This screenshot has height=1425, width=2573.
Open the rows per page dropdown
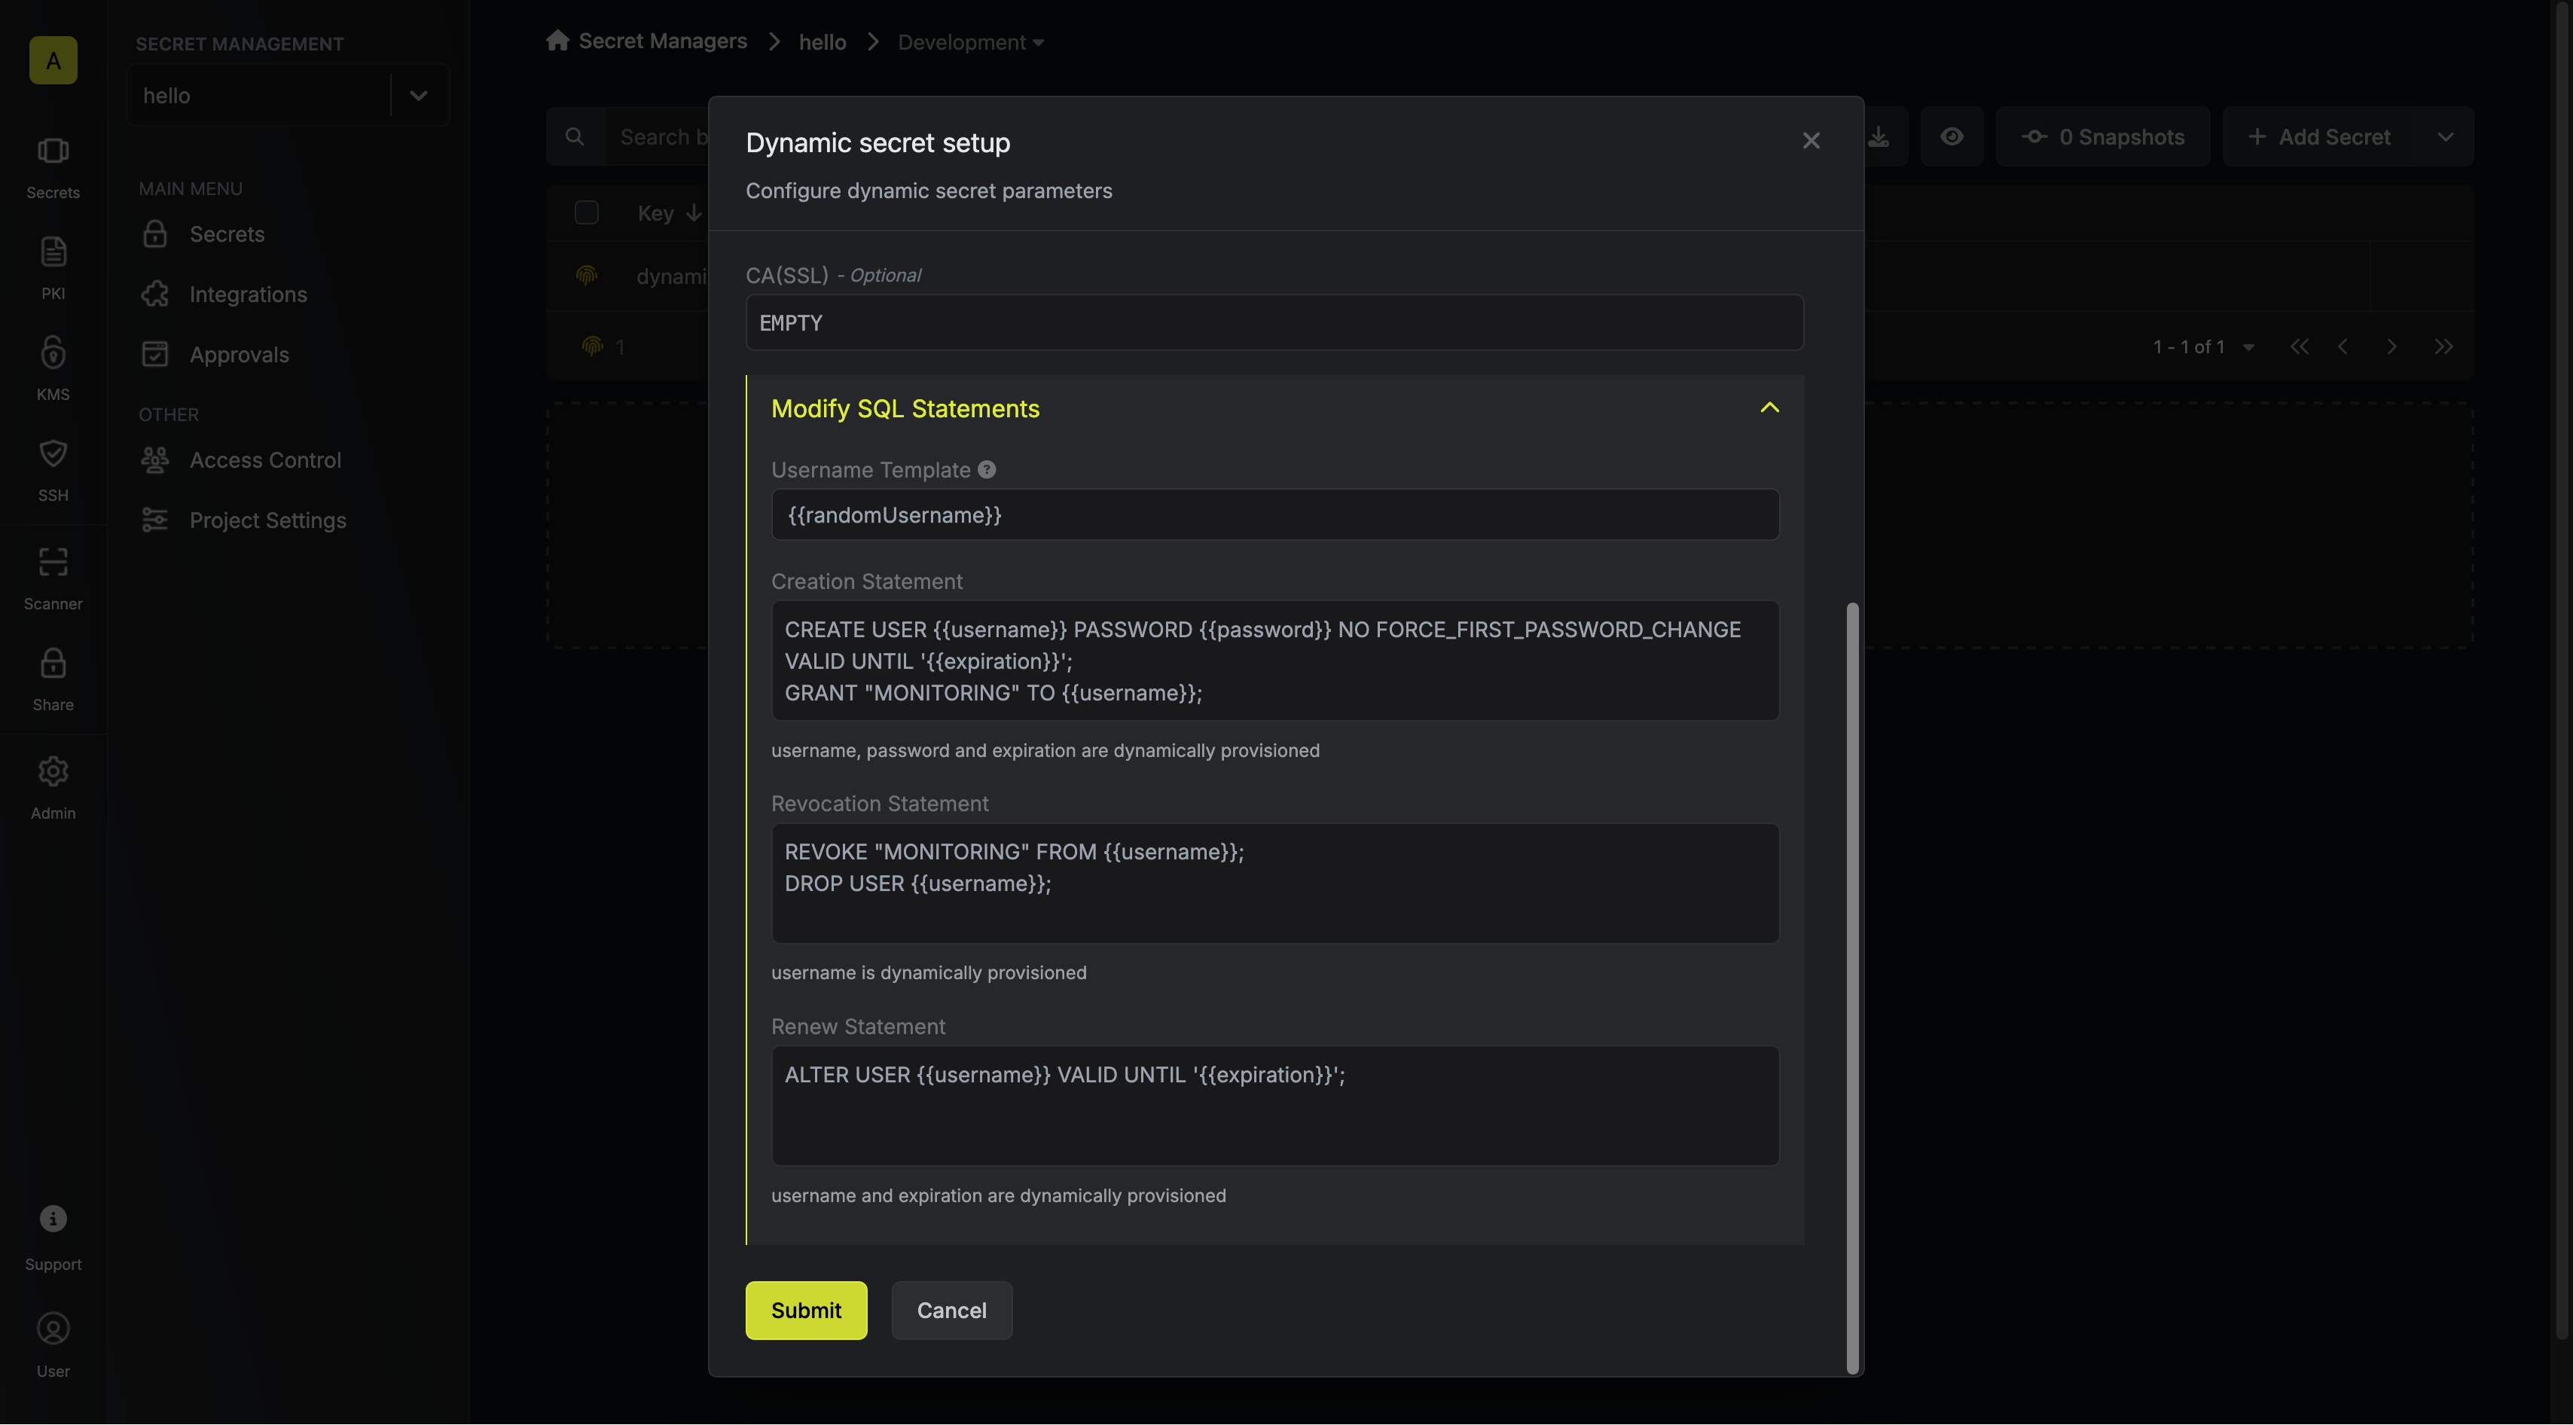click(2248, 347)
